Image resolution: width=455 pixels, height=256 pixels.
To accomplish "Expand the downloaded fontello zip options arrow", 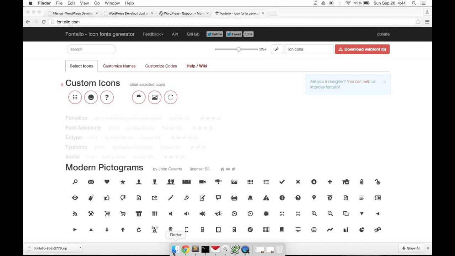I will click(80, 248).
